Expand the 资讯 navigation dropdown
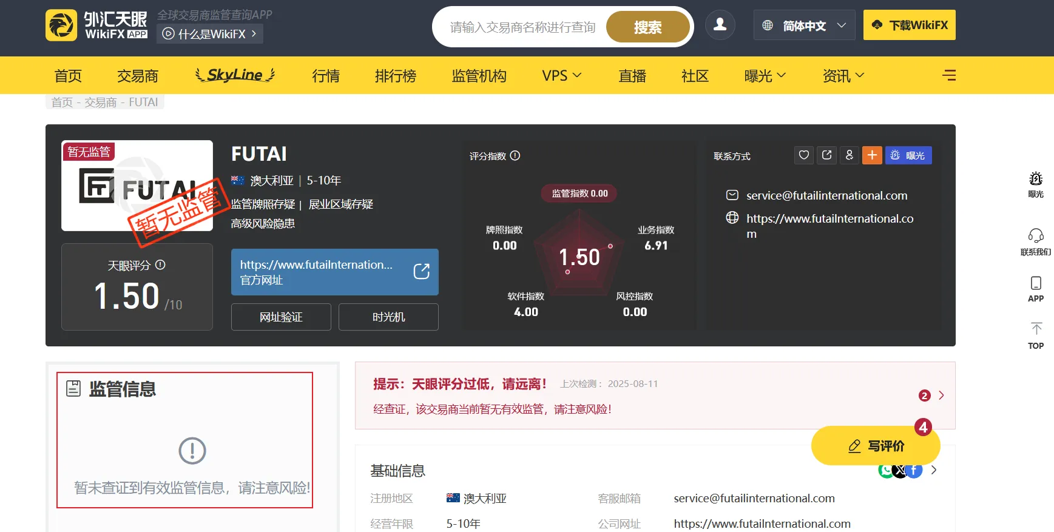The image size is (1054, 532). [x=843, y=75]
